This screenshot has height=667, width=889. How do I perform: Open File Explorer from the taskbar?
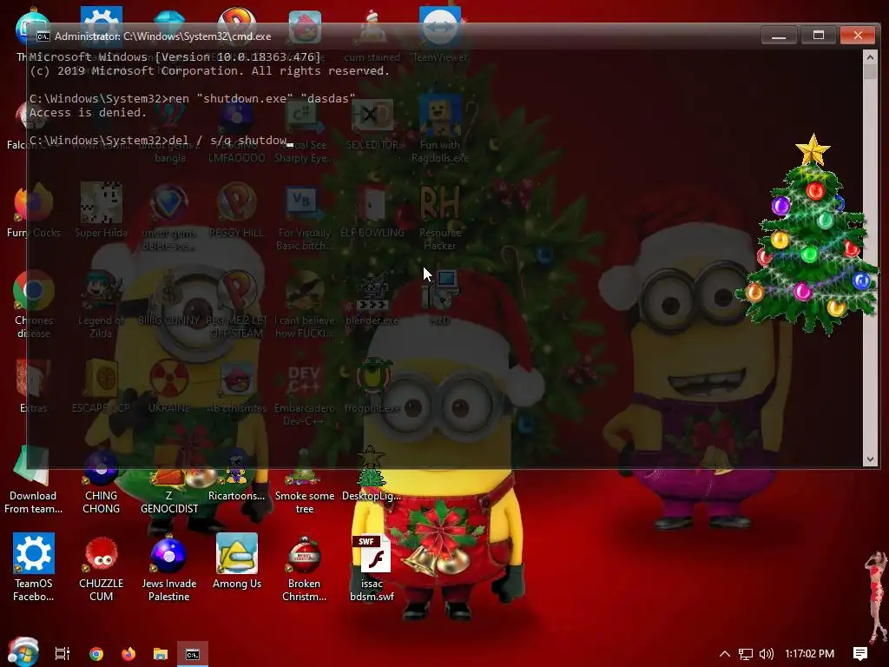[x=161, y=654]
